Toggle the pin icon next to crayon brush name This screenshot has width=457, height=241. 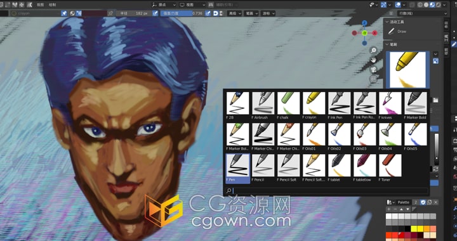tap(64, 13)
